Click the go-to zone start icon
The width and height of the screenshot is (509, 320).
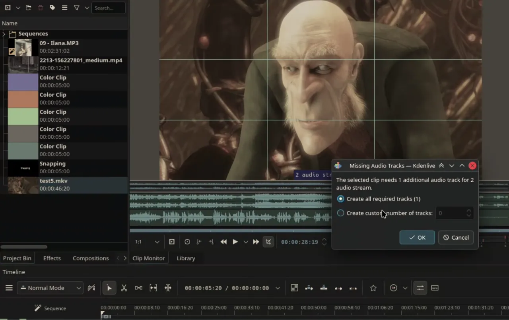pyautogui.click(x=199, y=242)
